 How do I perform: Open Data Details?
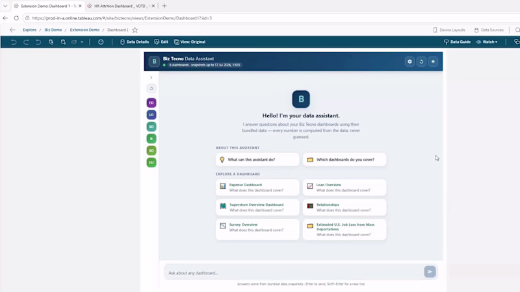pyautogui.click(x=135, y=42)
